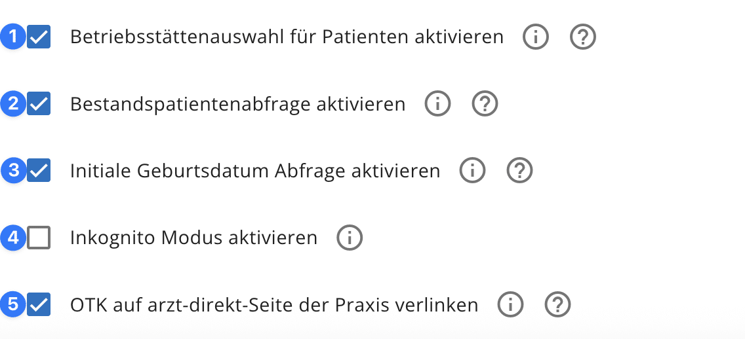Image resolution: width=745 pixels, height=339 pixels.
Task: Uncheck Betriebsstättenauswahl für Patienten aktivieren
Action: 39,38
